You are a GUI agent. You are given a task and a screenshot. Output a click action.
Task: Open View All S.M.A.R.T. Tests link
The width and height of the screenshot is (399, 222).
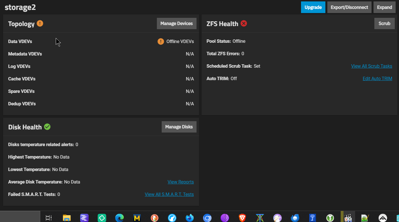click(x=169, y=194)
